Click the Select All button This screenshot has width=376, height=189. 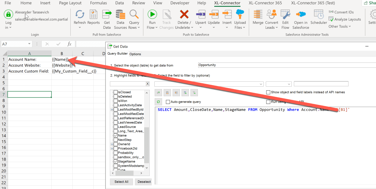point(121,182)
